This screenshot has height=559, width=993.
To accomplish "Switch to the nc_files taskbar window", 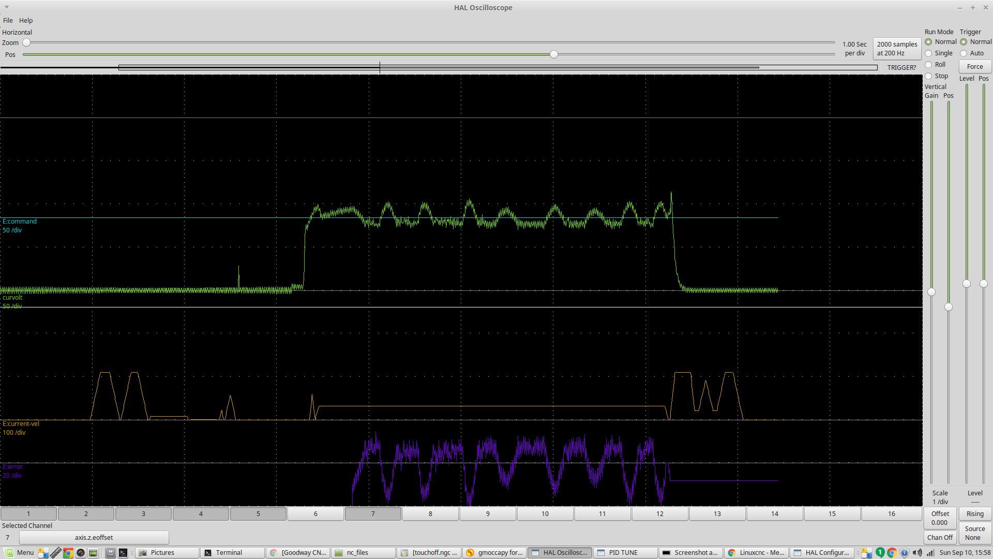I will tap(364, 553).
